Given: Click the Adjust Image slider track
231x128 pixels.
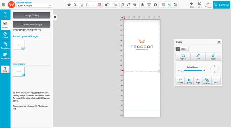Looking at the screenshot, I should click(192, 71).
